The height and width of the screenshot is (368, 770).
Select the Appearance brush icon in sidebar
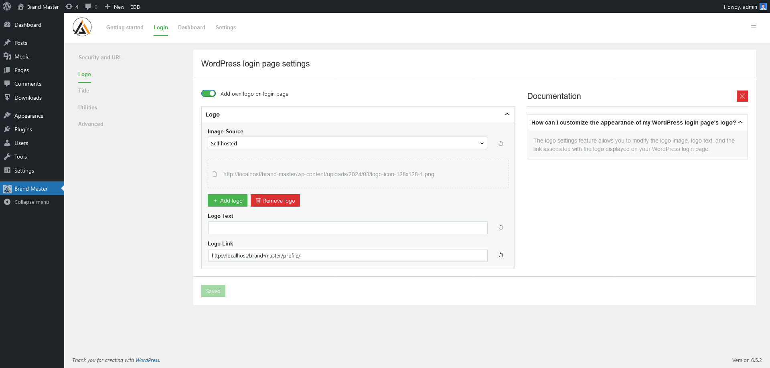click(8, 115)
